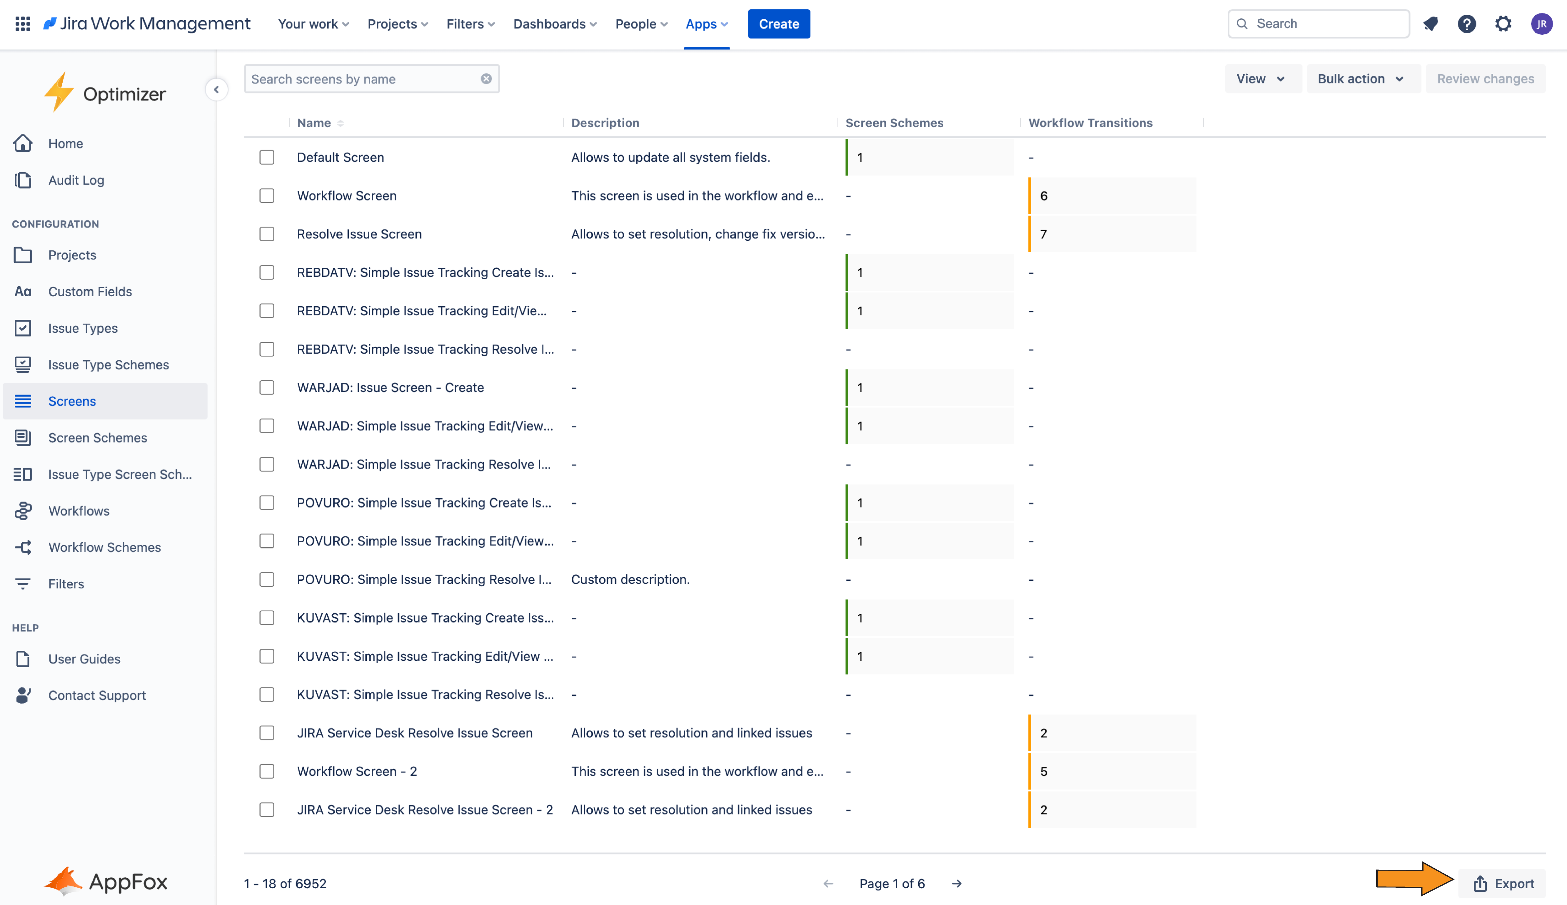Screen dimensions: 1567x905
Task: Select the Workflow Screen row checkbox
Action: point(267,196)
